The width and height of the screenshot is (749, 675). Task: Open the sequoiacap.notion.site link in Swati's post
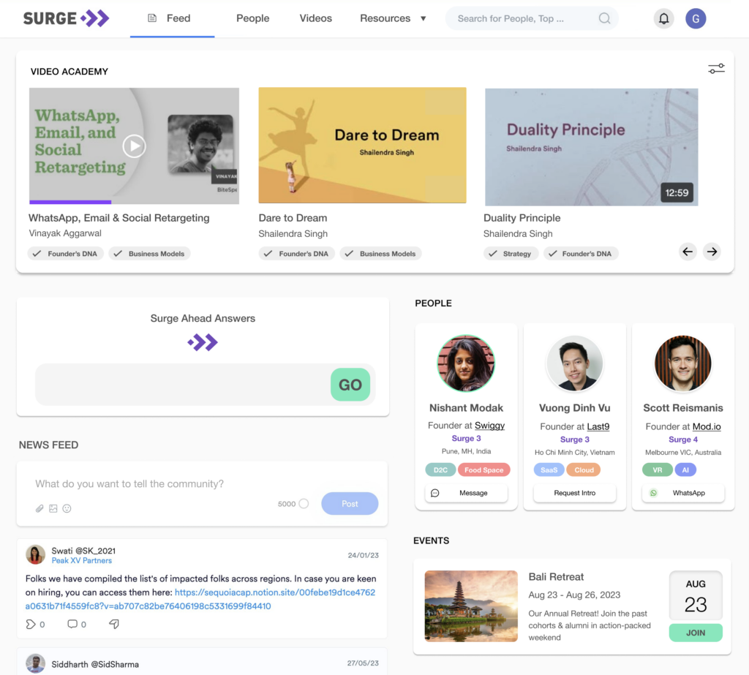point(274,592)
